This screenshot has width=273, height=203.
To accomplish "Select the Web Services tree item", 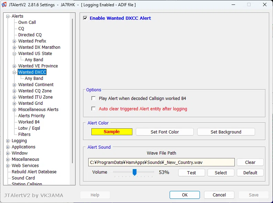I will pyautogui.click(x=25, y=166).
